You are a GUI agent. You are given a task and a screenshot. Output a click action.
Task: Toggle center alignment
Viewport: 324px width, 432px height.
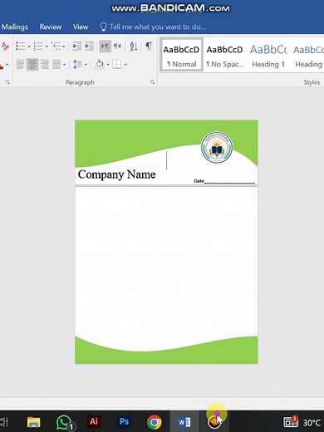[32, 64]
